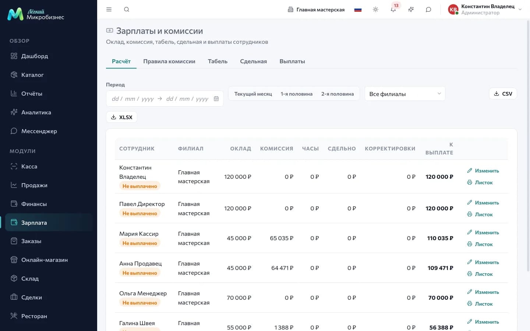Viewport: 530px width, 331px height.
Task: Go to Склад module
Action: point(49,278)
